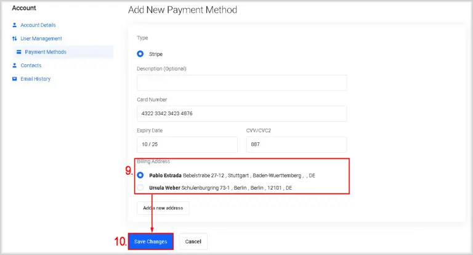
Task: Click the Payment Methods card icon
Action: tap(18, 52)
